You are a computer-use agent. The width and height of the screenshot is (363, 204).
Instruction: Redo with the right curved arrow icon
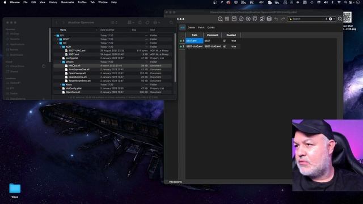[283, 19]
